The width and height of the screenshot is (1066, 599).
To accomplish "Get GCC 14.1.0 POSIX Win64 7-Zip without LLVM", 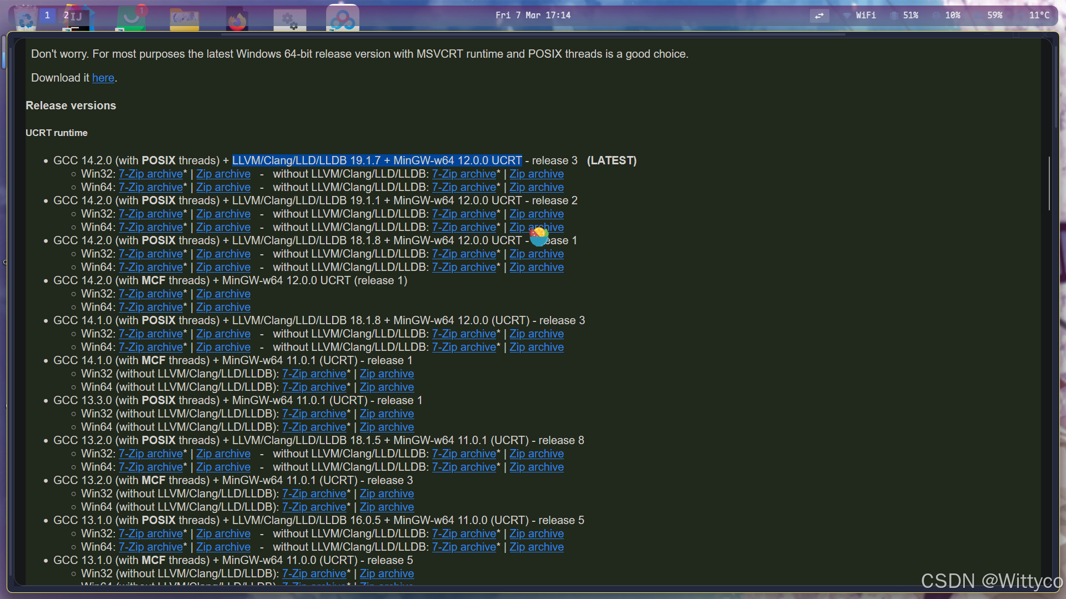I will (464, 347).
